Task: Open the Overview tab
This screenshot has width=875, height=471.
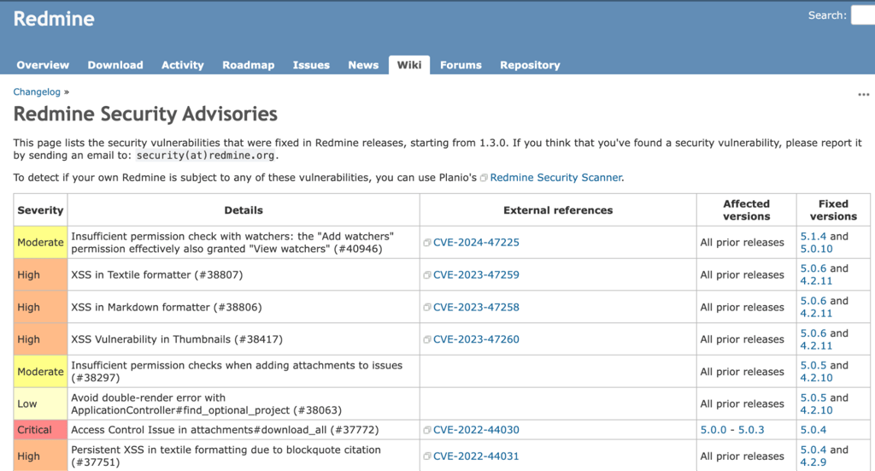Action: point(43,65)
